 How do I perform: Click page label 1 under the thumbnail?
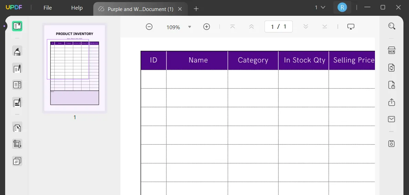click(x=75, y=117)
